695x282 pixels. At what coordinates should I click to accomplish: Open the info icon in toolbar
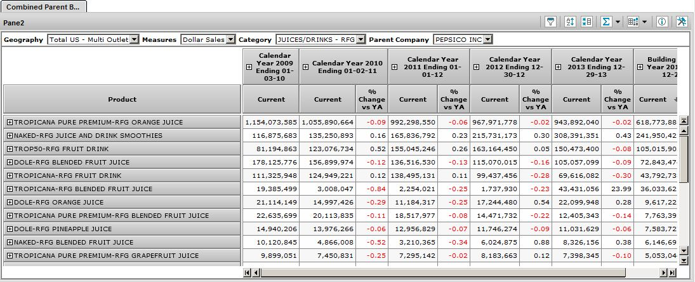click(662, 22)
